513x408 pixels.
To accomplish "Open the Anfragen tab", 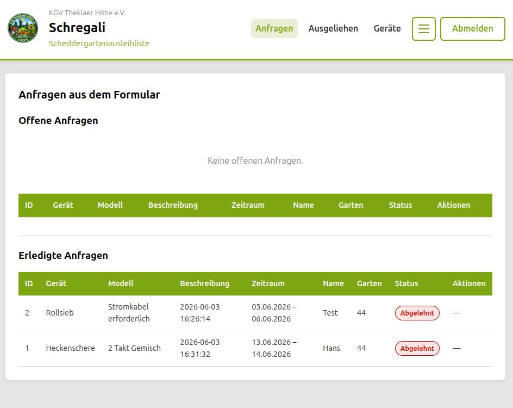I will coord(274,28).
